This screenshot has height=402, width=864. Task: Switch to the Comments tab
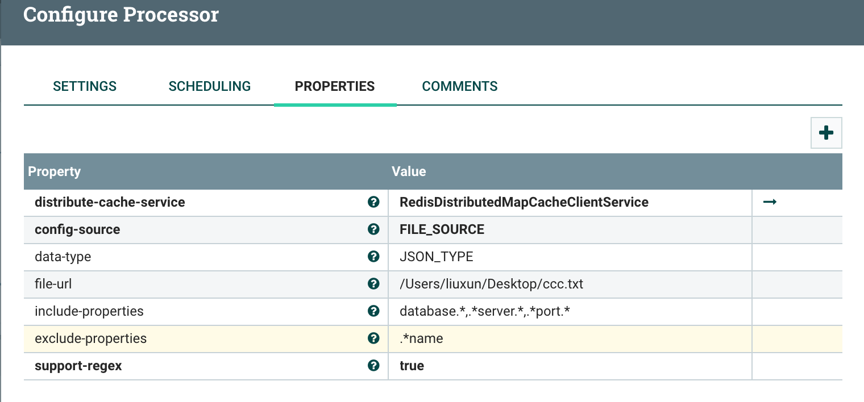[460, 86]
